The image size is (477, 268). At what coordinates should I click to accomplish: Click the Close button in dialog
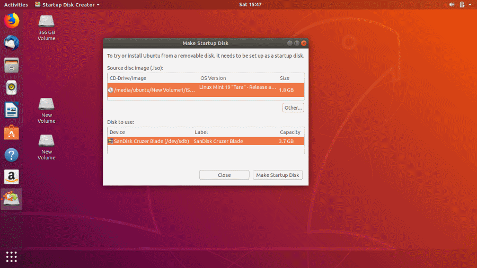(224, 175)
